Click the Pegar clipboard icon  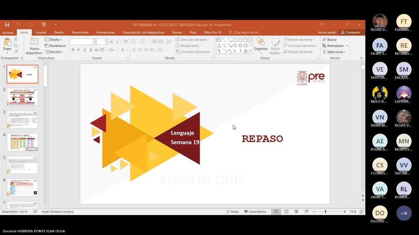(7, 42)
